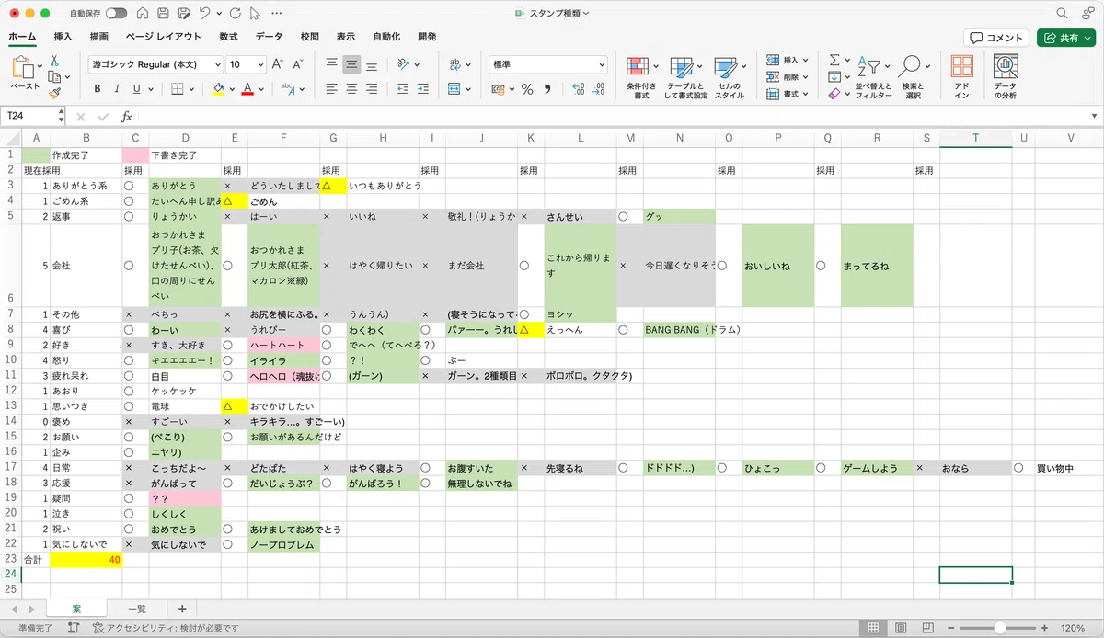Open the 挿入 ribbon tab
Viewport: 1104px width, 638px height.
(63, 37)
